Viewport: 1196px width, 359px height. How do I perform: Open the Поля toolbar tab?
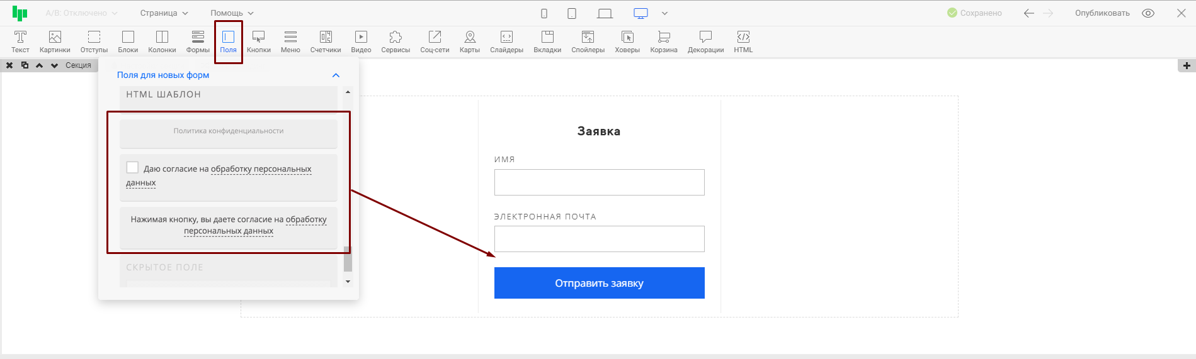coord(228,41)
